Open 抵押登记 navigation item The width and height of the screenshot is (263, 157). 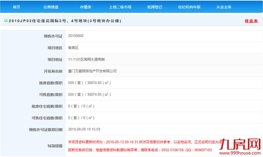tap(155, 7)
